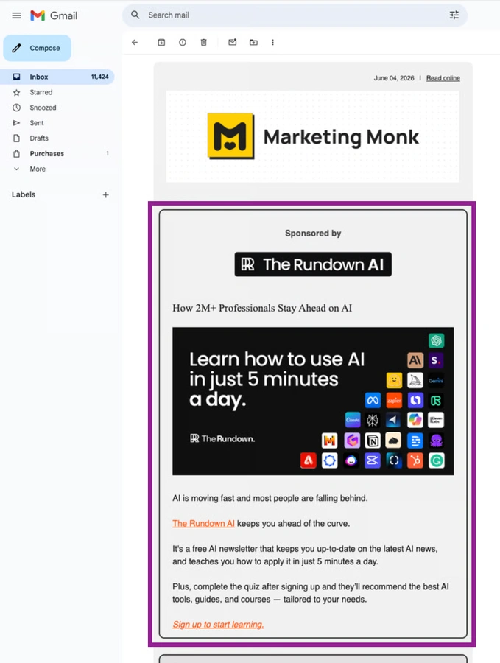Click the Labels heading
The height and width of the screenshot is (663, 500).
pos(24,195)
